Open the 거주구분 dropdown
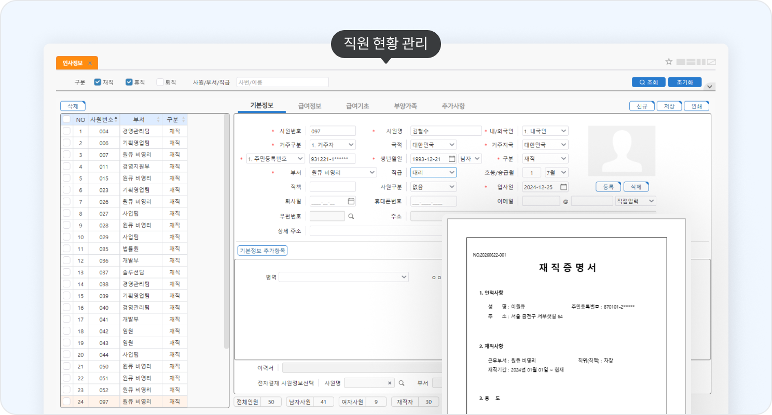772x415 pixels. click(333, 145)
